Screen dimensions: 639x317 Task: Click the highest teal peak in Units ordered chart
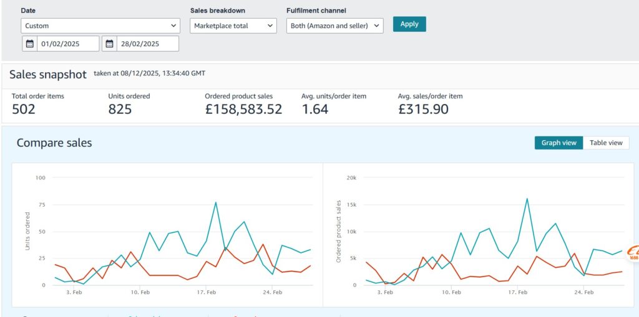point(216,202)
